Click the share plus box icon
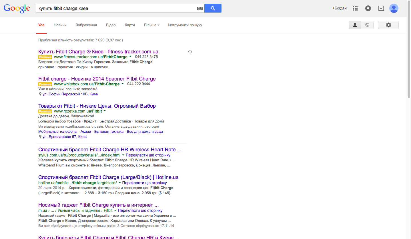 (381, 8)
